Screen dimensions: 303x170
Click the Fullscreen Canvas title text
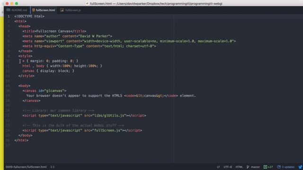(x=53, y=31)
